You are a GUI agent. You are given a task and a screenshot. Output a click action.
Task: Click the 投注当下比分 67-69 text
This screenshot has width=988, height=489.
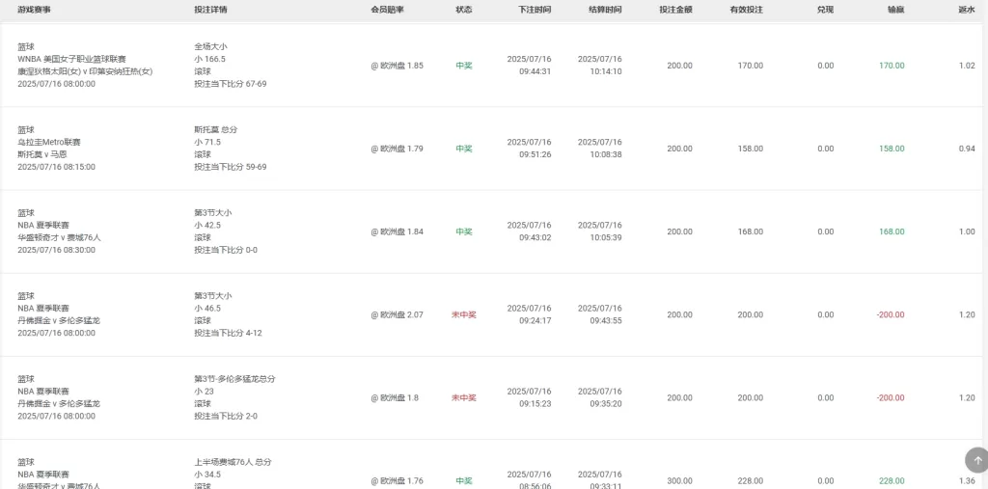pyautogui.click(x=230, y=84)
